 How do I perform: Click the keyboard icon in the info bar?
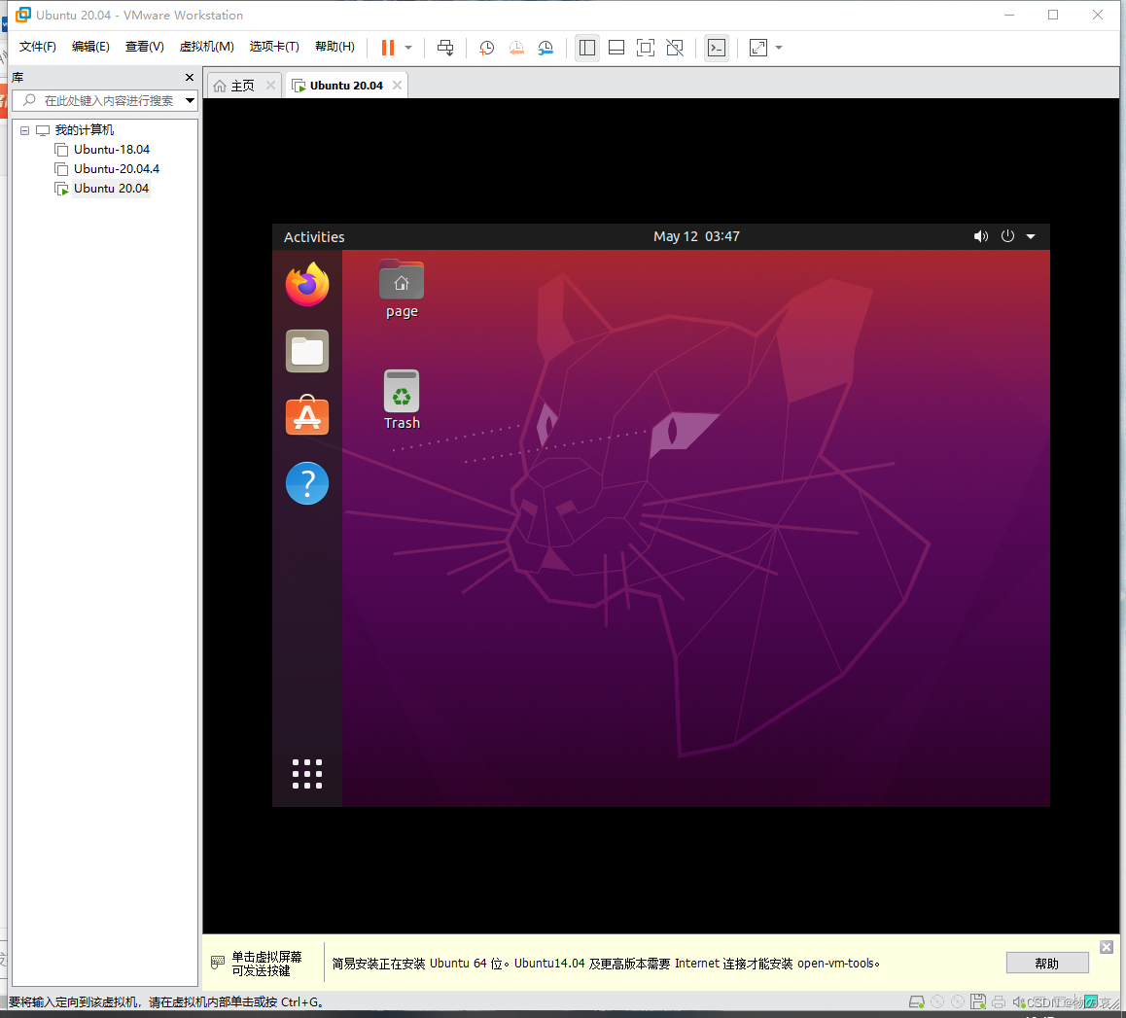[x=218, y=962]
